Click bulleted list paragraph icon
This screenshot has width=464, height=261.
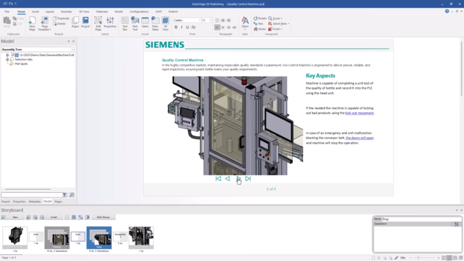click(x=217, y=20)
